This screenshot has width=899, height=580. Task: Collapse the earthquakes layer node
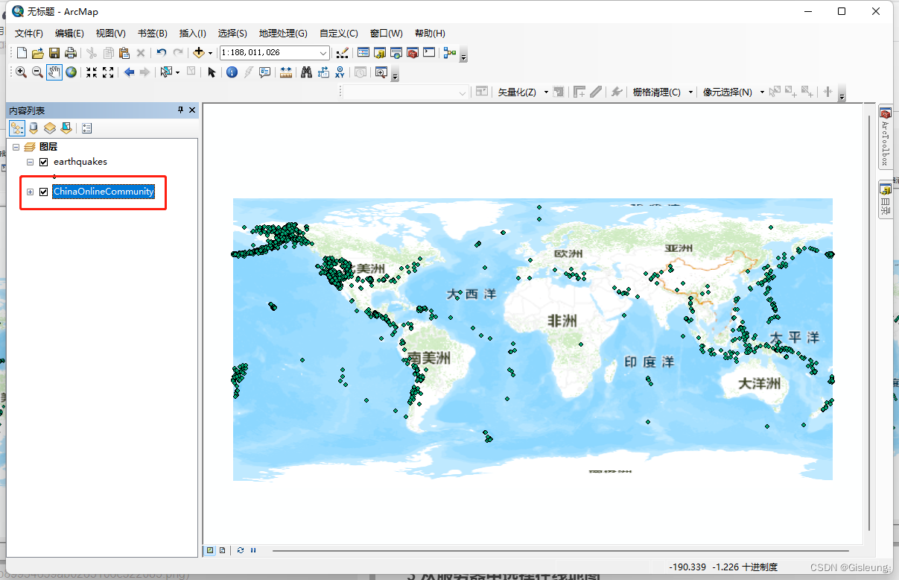tap(30, 162)
